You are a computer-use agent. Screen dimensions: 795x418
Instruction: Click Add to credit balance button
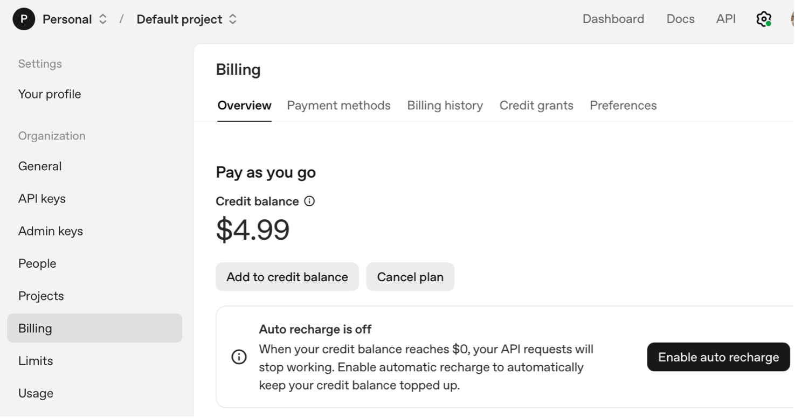287,277
